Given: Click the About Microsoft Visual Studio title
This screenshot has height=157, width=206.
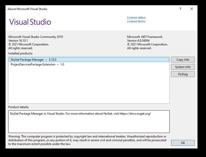Looking at the screenshot, I should [27, 9].
